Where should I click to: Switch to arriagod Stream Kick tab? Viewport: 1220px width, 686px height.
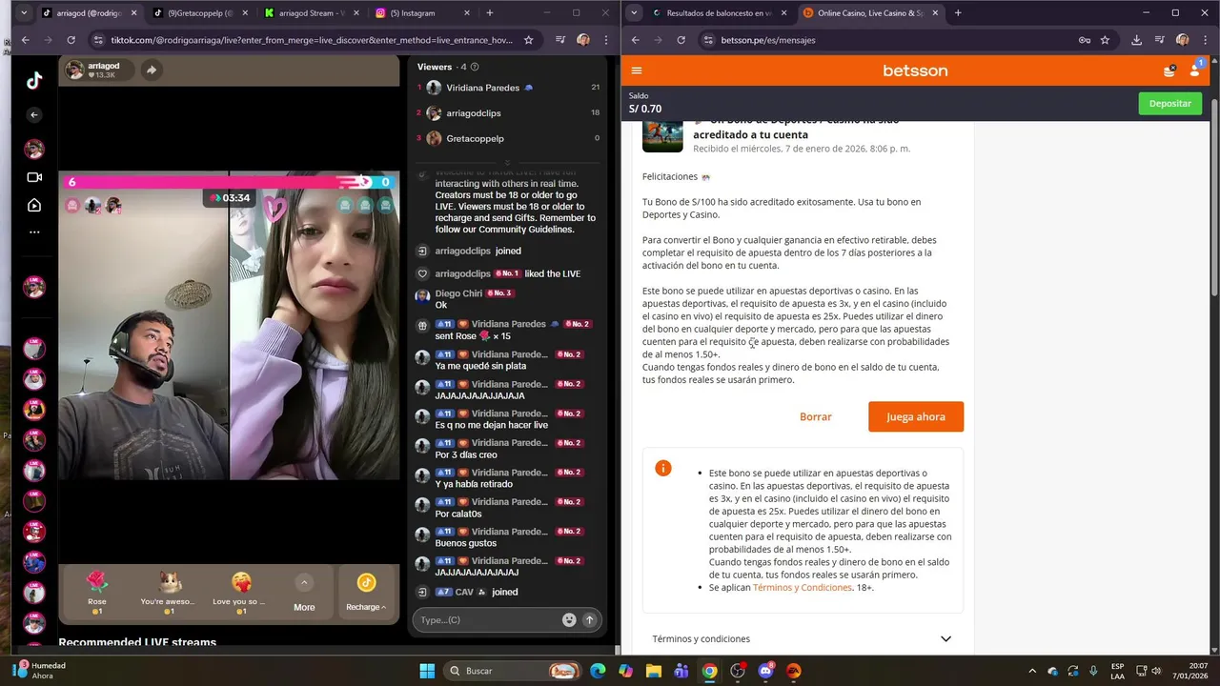[x=313, y=13]
